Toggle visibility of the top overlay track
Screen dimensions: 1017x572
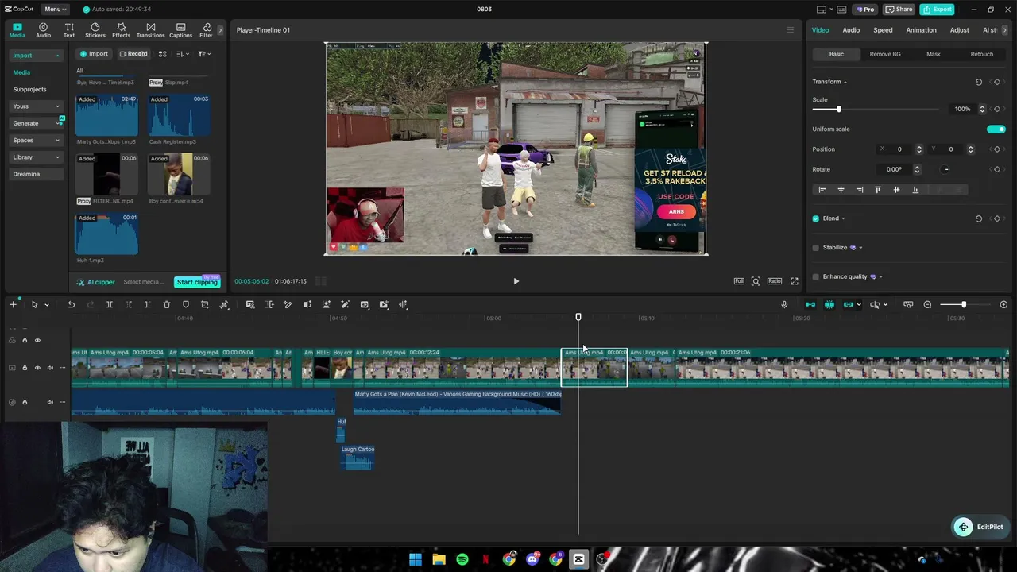point(37,340)
